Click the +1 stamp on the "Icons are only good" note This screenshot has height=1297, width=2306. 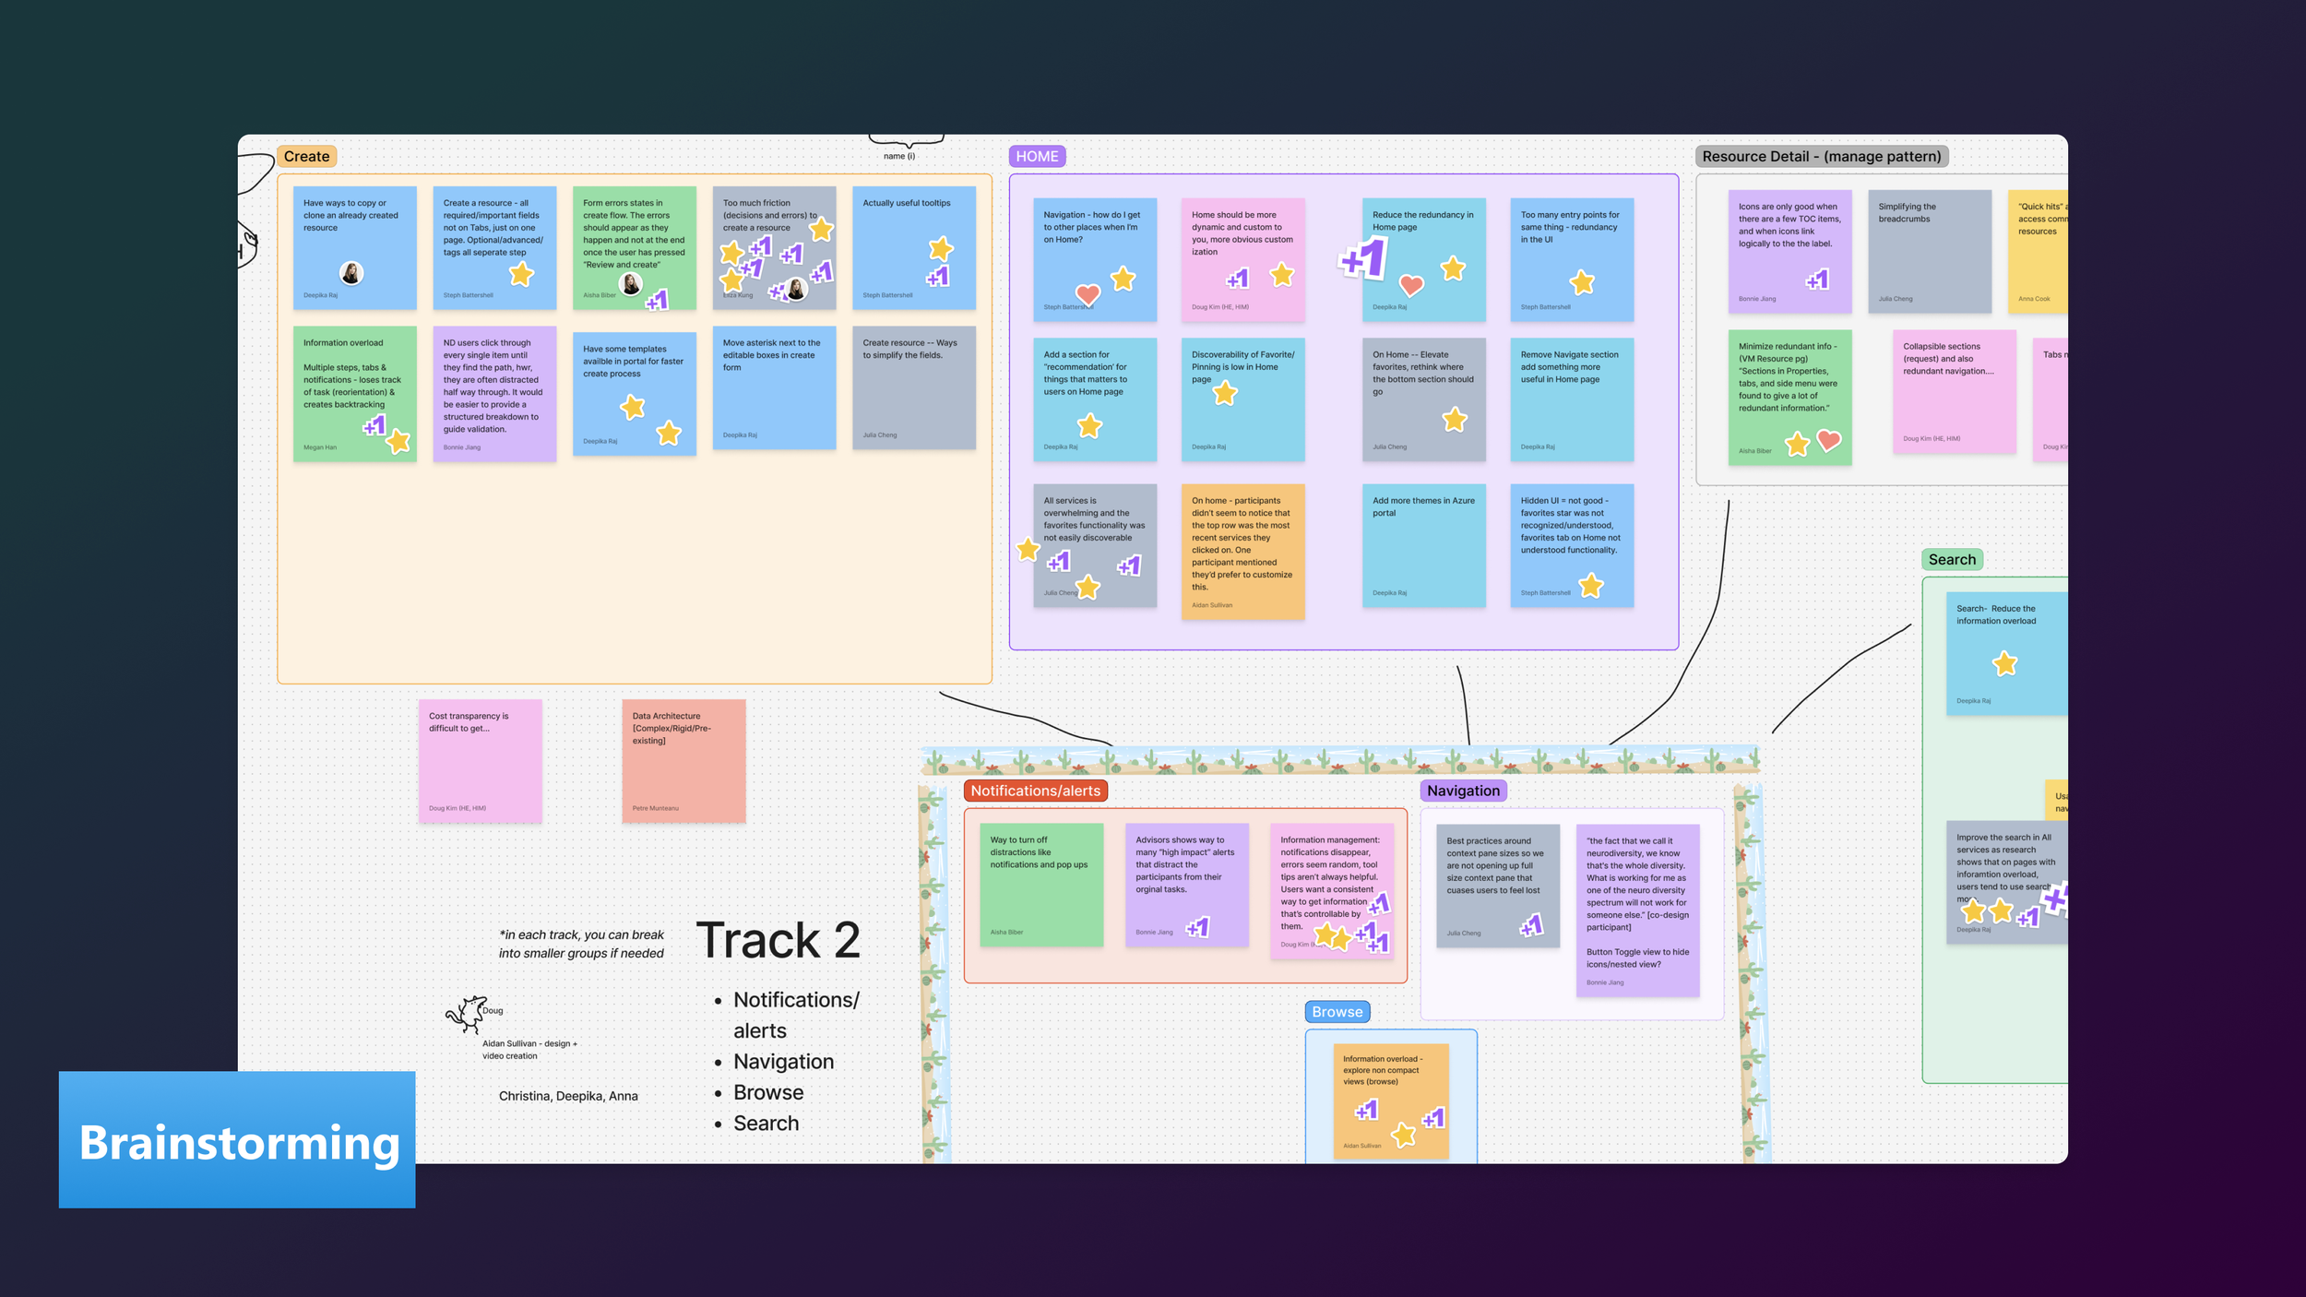[x=1817, y=280]
